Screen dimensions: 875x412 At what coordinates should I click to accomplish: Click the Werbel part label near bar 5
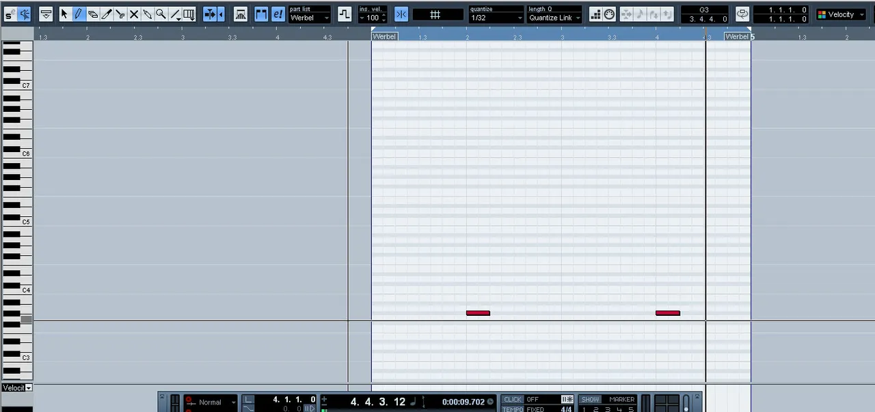coord(737,36)
